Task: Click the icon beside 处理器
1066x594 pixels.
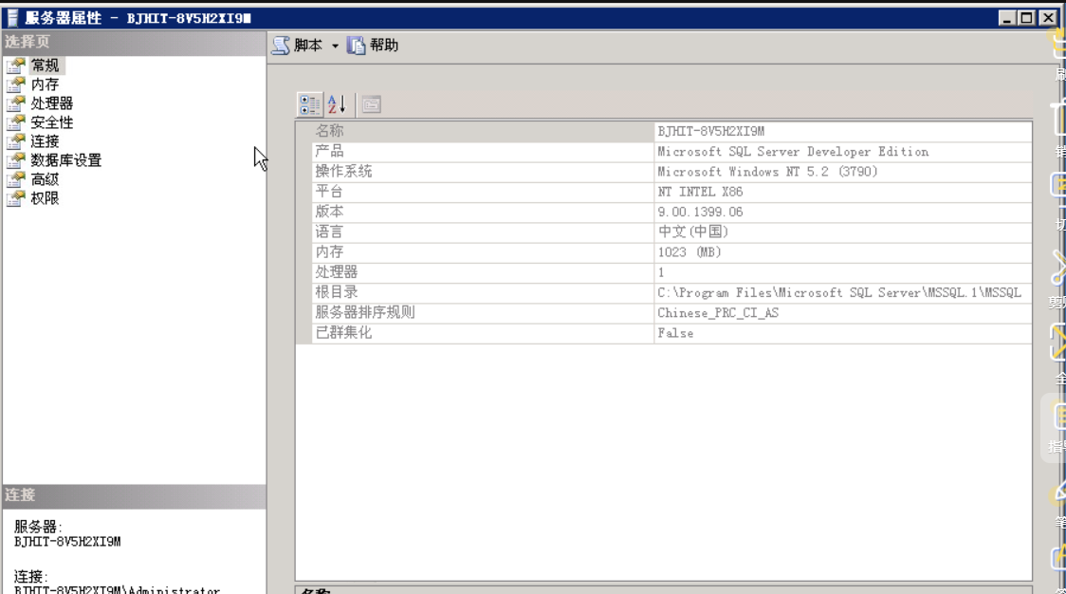Action: pyautogui.click(x=15, y=103)
